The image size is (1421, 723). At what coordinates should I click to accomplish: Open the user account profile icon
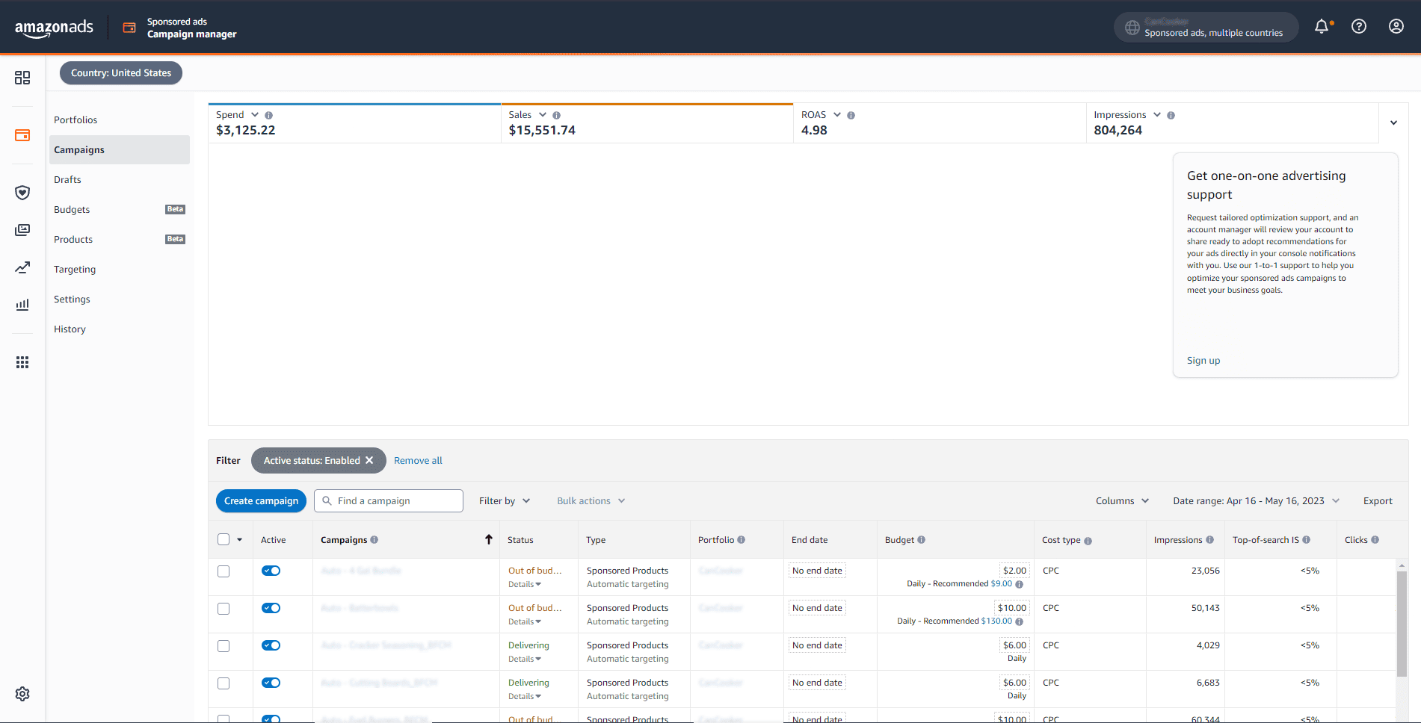(1396, 27)
